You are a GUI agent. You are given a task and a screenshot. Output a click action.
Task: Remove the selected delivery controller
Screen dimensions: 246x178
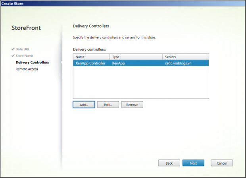[132, 105]
